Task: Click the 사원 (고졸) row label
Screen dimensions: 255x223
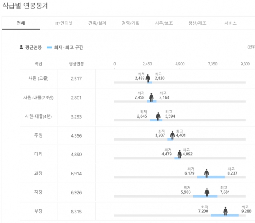Action: click(x=38, y=79)
